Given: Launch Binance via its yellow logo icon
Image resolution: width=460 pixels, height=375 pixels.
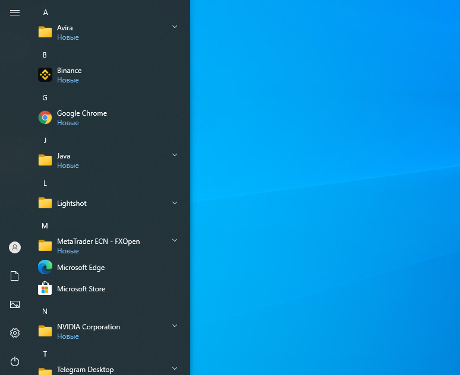Looking at the screenshot, I should point(45,75).
